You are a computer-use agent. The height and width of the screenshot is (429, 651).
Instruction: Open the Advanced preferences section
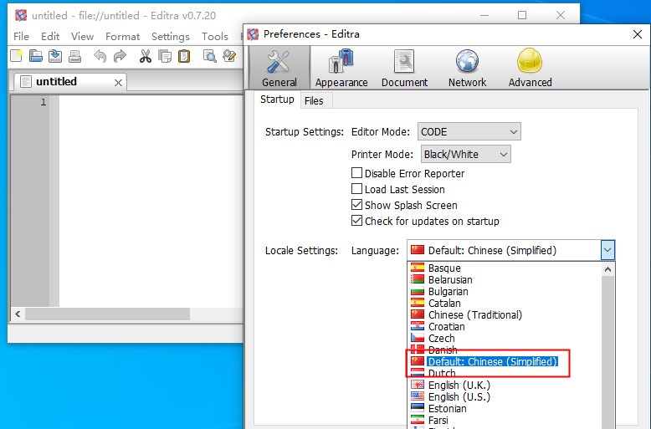(x=531, y=68)
